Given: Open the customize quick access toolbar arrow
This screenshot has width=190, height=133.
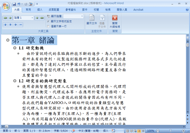Looking at the screenshot, I should point(37,4).
